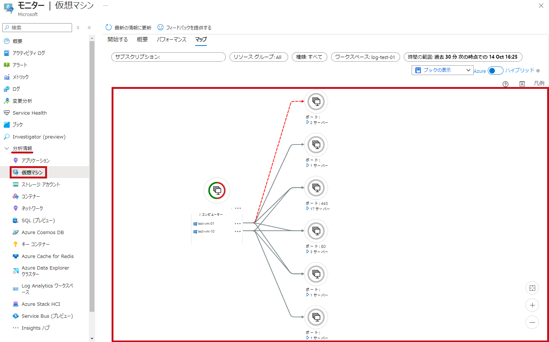Zoom out with the minus button
The width and height of the screenshot is (549, 342).
532,322
